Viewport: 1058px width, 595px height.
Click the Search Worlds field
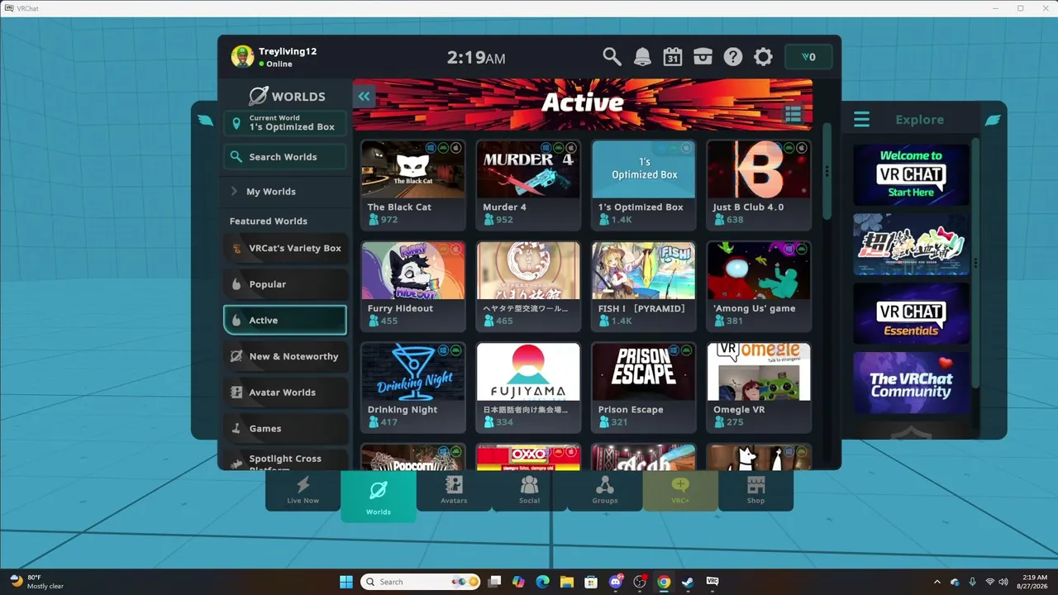point(285,157)
